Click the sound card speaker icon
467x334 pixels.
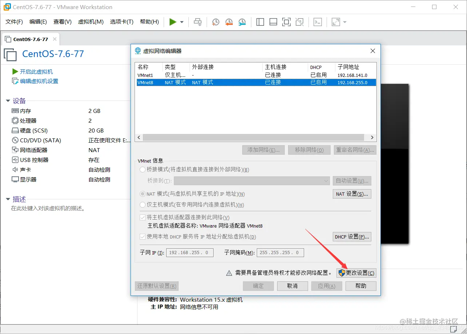(x=15, y=170)
